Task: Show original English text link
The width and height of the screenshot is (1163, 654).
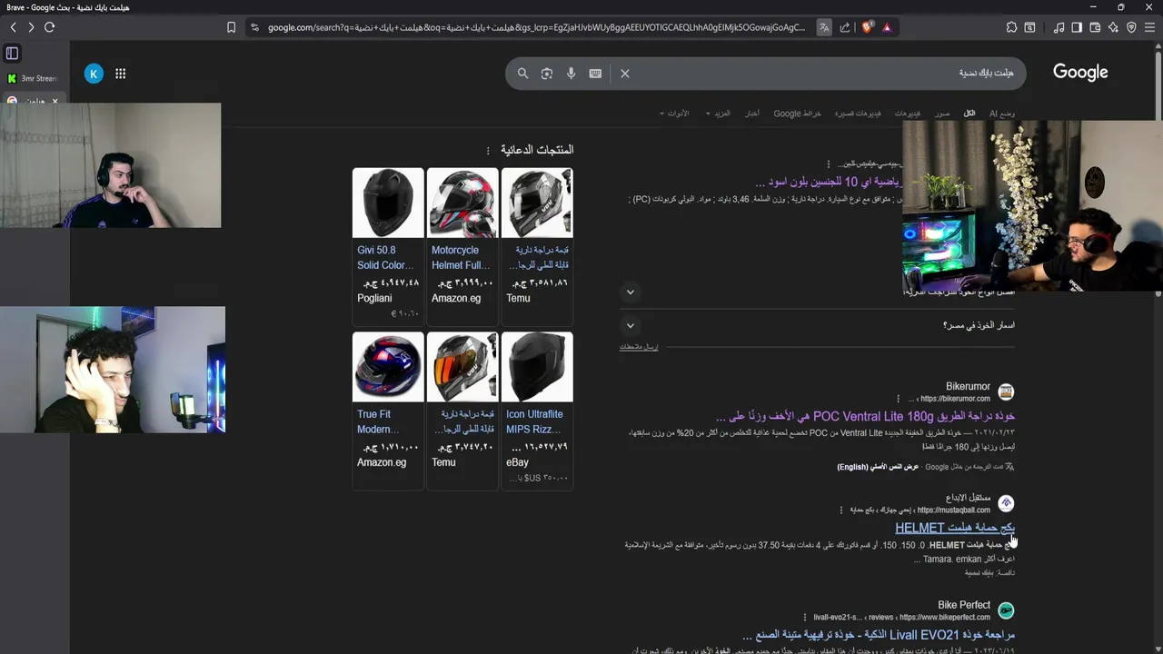Action: [x=878, y=467]
